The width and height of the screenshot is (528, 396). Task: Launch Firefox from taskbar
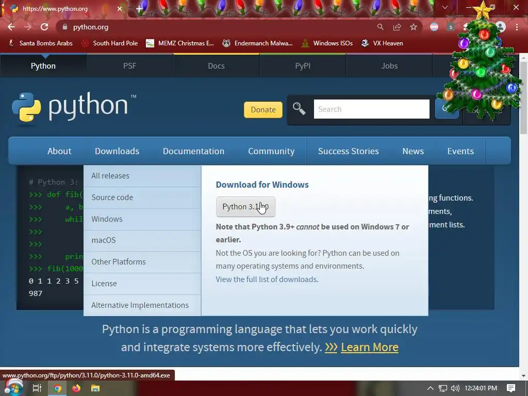(x=76, y=388)
